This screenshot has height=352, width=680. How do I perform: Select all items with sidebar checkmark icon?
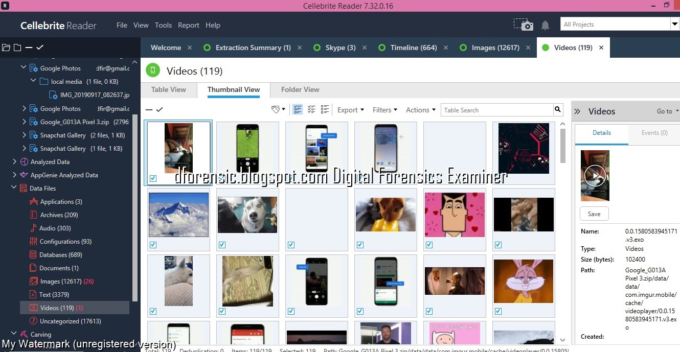pyautogui.click(x=40, y=48)
